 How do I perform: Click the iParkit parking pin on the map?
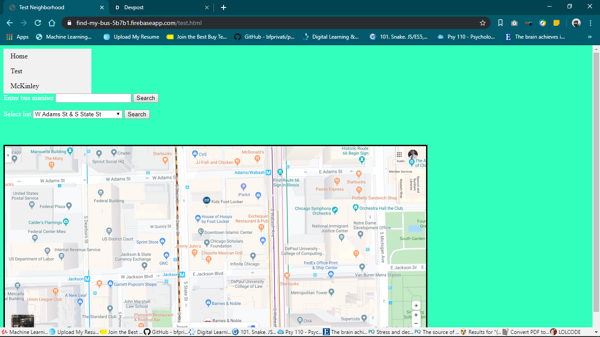click(x=243, y=186)
